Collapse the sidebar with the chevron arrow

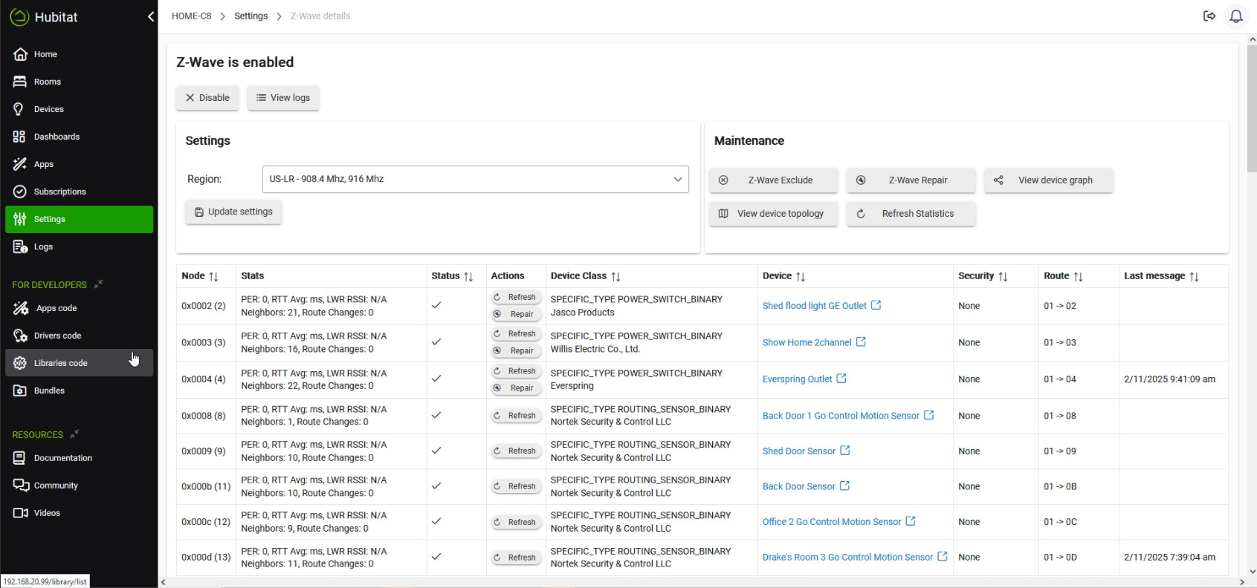[151, 16]
